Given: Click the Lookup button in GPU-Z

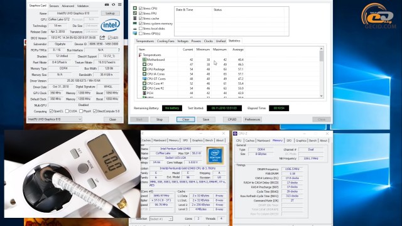Looking at the screenshot, I should click(x=111, y=13).
